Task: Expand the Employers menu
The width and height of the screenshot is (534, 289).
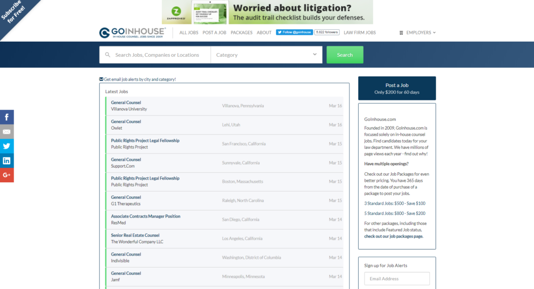Action: 418,33
